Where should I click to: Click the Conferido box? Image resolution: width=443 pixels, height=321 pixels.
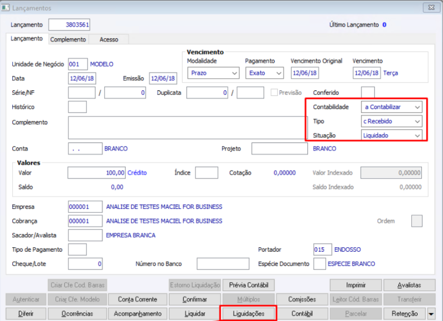click(368, 93)
